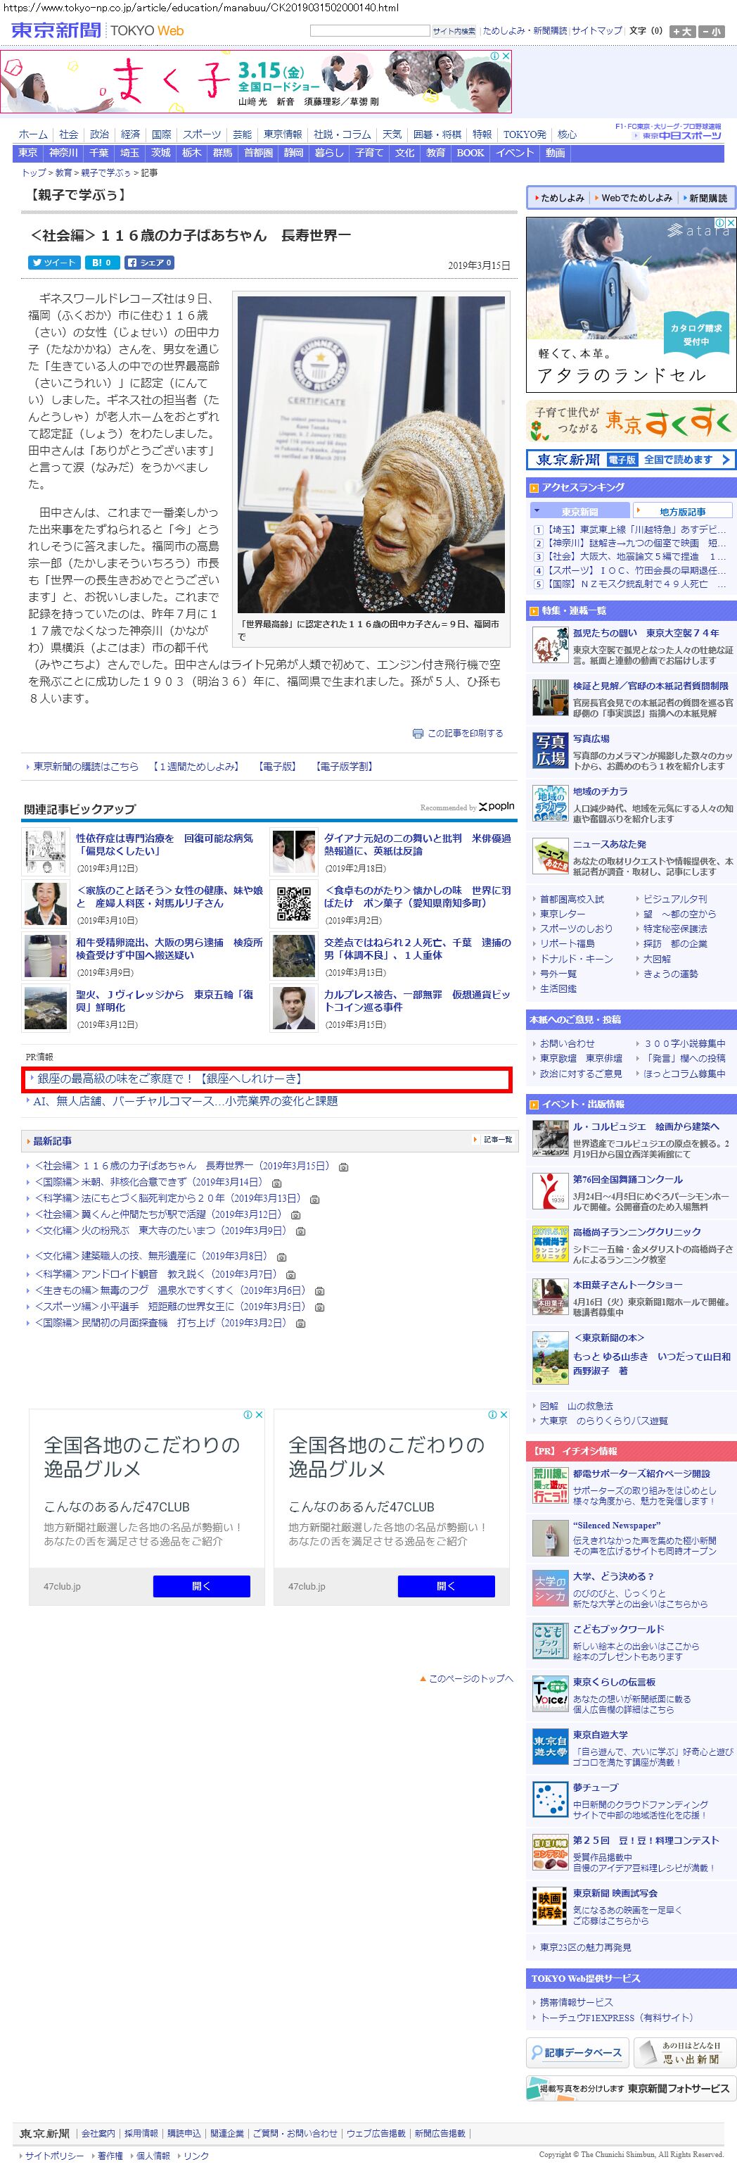Open 大学のシンカ sidebar icon

(x=550, y=1588)
